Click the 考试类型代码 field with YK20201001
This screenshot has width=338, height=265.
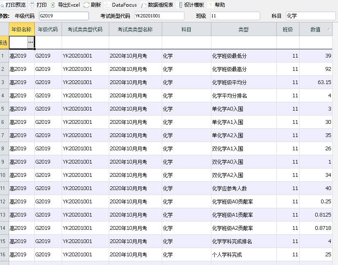pos(159,16)
